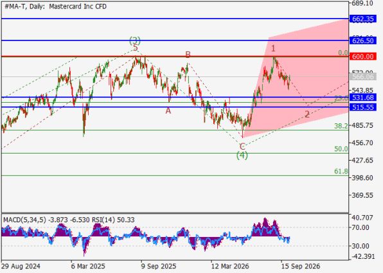Select the green (4) wave label
The image size is (383, 273).
242,155
